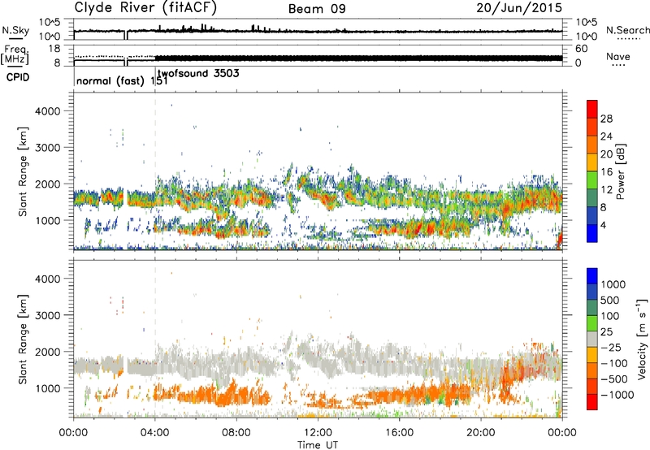Click the 1000 tick in the power panel
This screenshot has height=450, width=650.
coord(48,220)
